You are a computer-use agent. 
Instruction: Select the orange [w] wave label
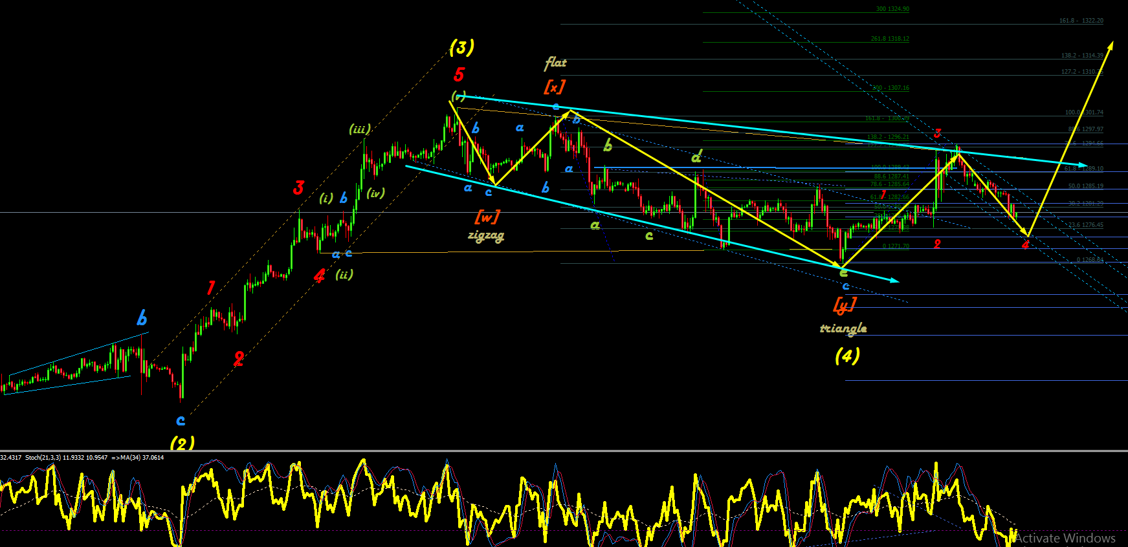pyautogui.click(x=487, y=217)
